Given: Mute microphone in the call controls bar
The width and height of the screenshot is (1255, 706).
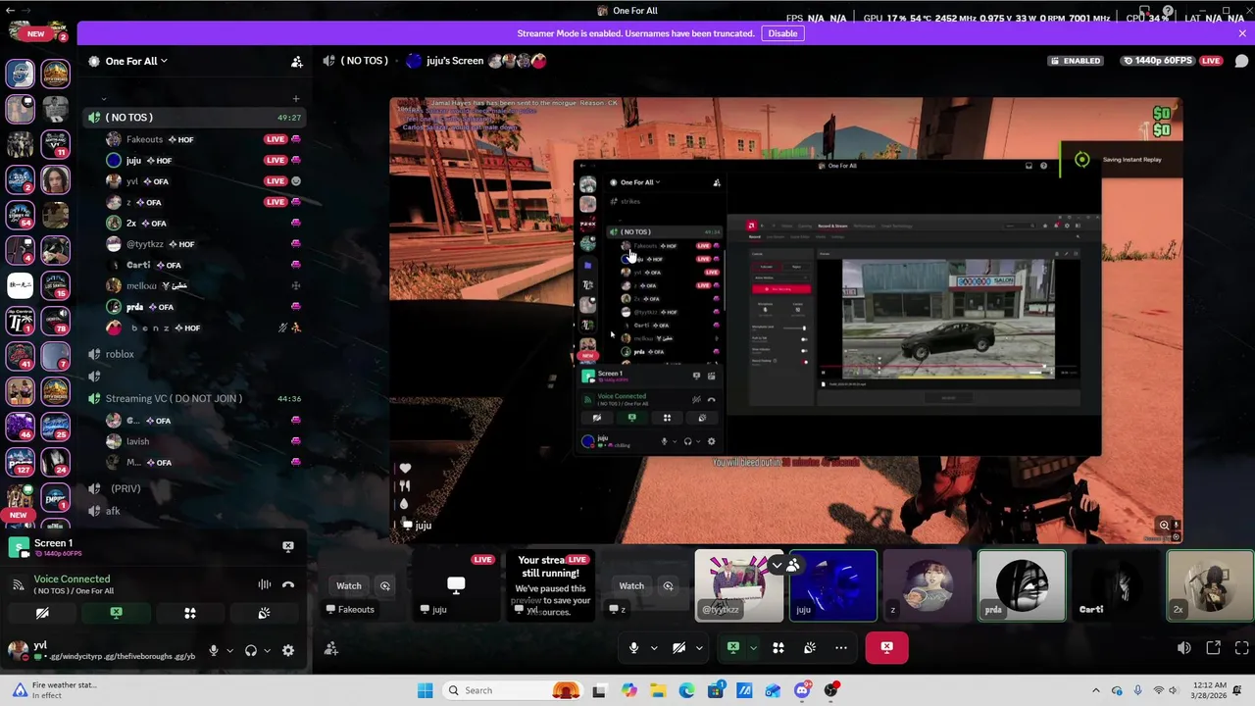Looking at the screenshot, I should (x=634, y=648).
